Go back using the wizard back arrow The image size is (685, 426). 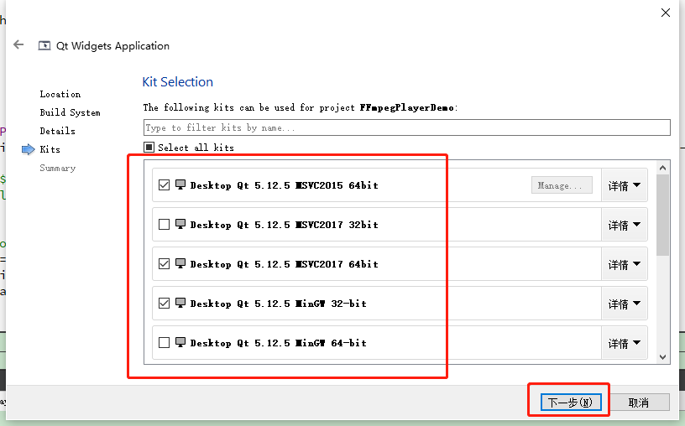pyautogui.click(x=18, y=44)
